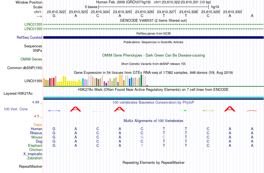The width and height of the screenshot is (264, 173).
Task: Click the blue oval PhyloP glyph
Action: (54, 111)
